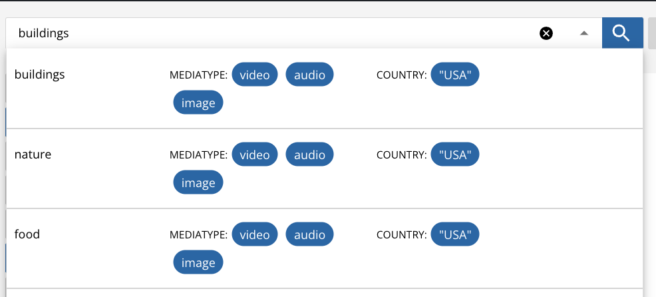656x297 pixels.
Task: Select the "nature" suggestion text
Action: (33, 154)
